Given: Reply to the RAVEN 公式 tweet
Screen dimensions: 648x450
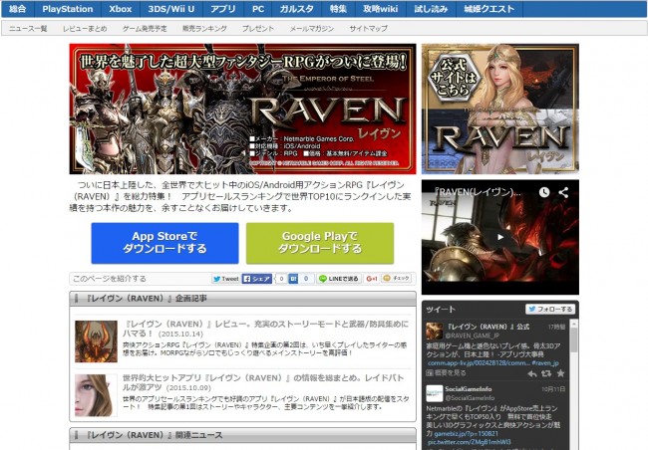Looking at the screenshot, I should pos(532,373).
